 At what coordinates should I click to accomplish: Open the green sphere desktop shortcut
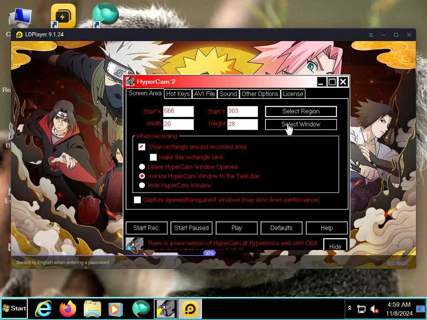click(105, 15)
